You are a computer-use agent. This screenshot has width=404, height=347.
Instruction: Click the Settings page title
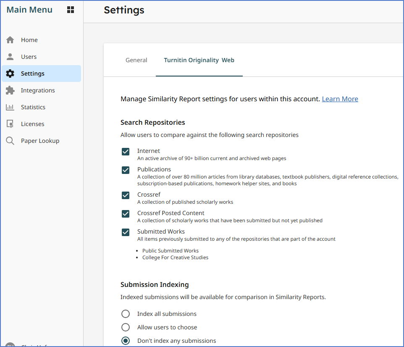point(124,11)
